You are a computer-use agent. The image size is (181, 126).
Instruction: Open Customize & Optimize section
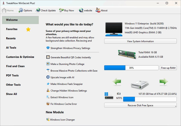[x=20, y=57]
